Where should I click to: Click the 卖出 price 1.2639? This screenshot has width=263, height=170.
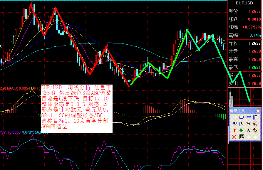tap(254, 83)
